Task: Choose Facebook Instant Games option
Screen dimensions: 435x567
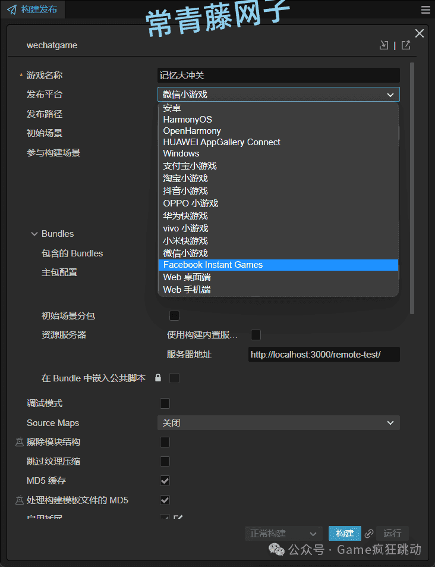Action: [278, 265]
